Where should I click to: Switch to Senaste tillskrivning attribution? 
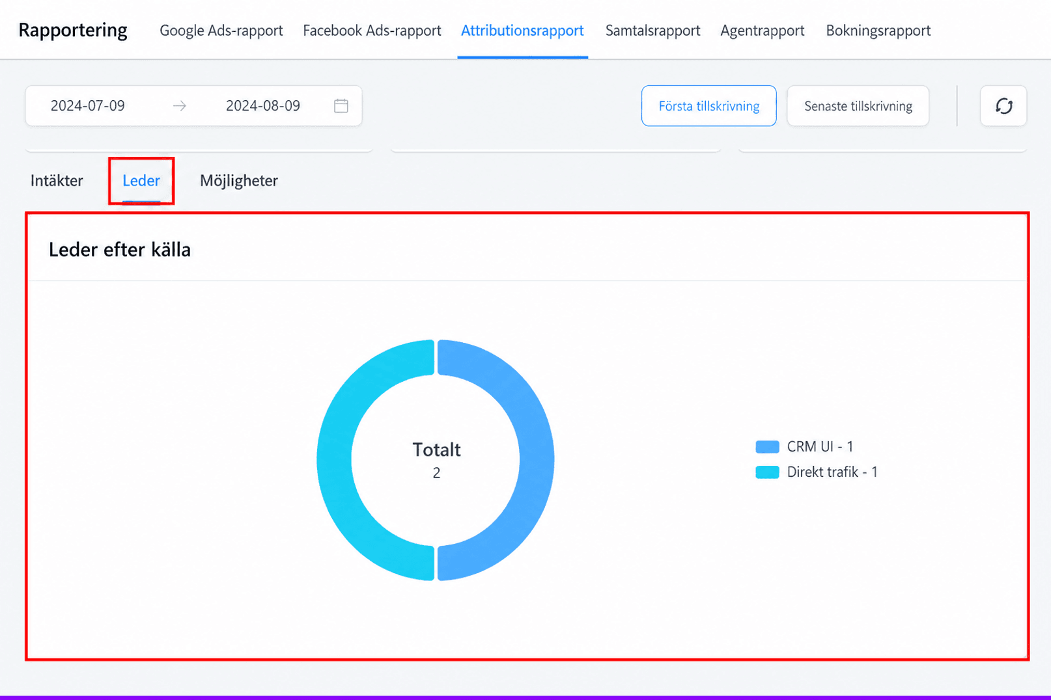[x=858, y=106]
